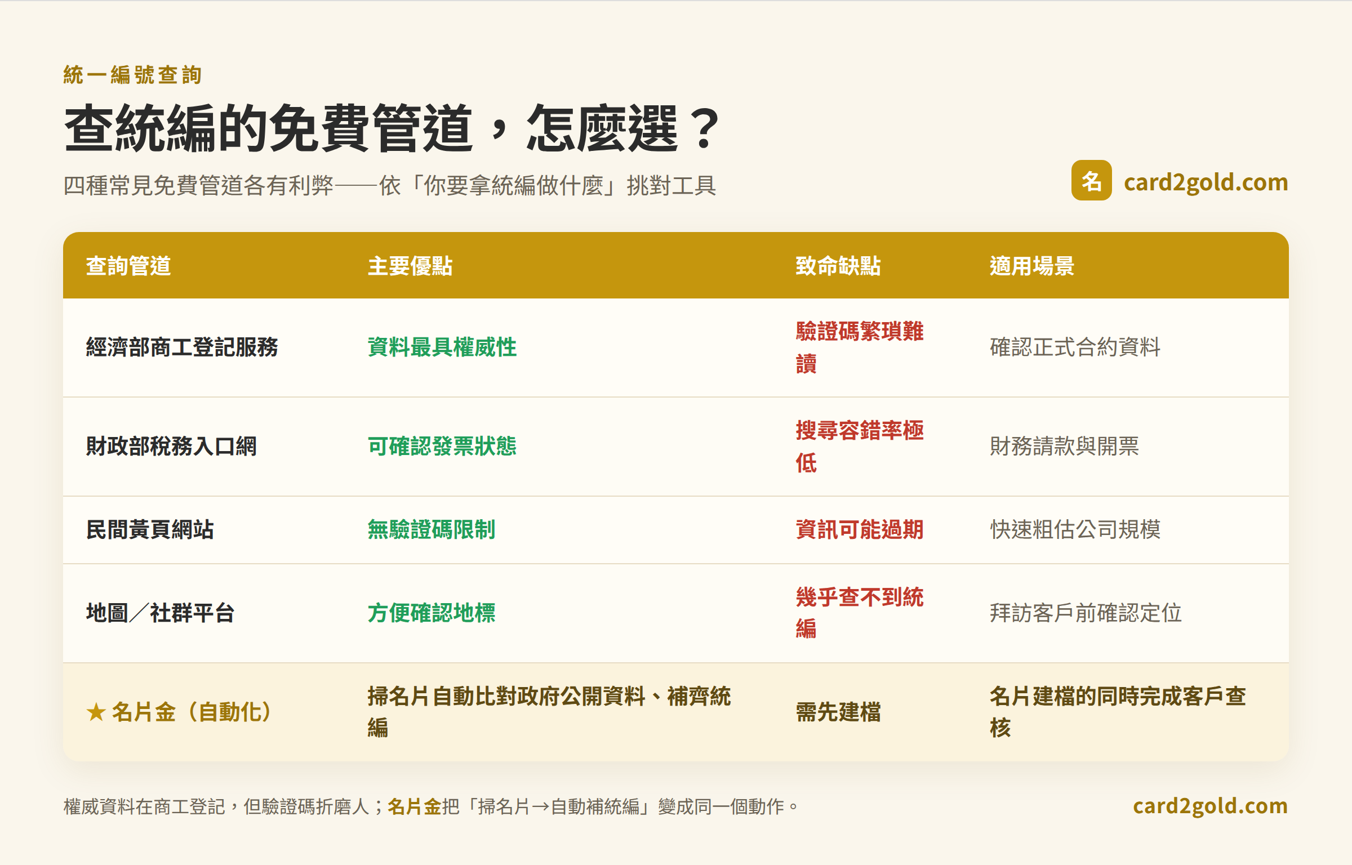Click the small gold label 統一編號查詢
The height and width of the screenshot is (865, 1352).
[x=132, y=75]
